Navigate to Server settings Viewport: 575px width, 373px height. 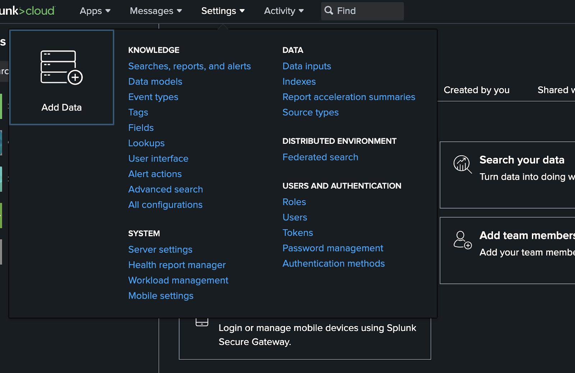(160, 250)
